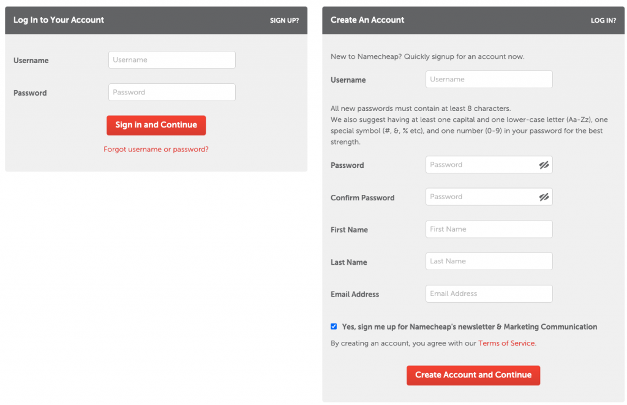The width and height of the screenshot is (627, 405).
Task: Toggle visibility of the Password field
Action: coord(544,165)
